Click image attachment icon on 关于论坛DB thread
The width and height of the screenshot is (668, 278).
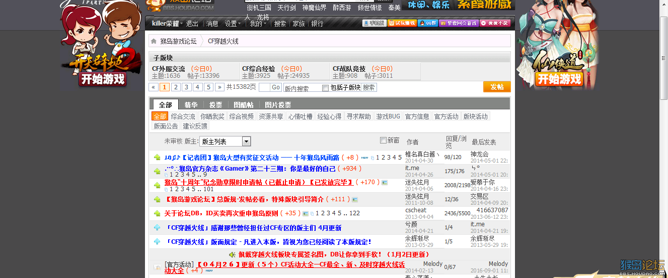305,214
